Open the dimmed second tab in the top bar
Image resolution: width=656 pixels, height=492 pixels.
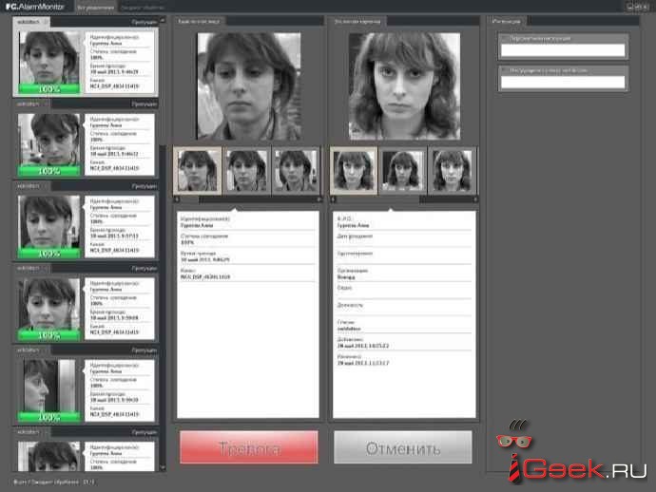coord(143,7)
